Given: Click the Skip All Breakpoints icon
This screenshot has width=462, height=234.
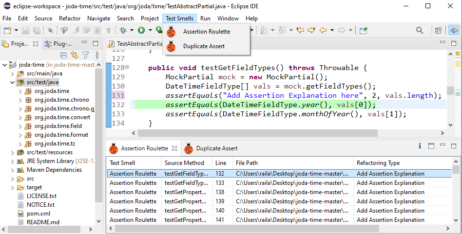Looking at the screenshot, I should [x=51, y=30].
